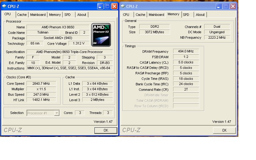This screenshot has height=160, width=256.
Task: Click the Cycle Time (tRAS) value 18 clocks
Action: [x=186, y=79]
